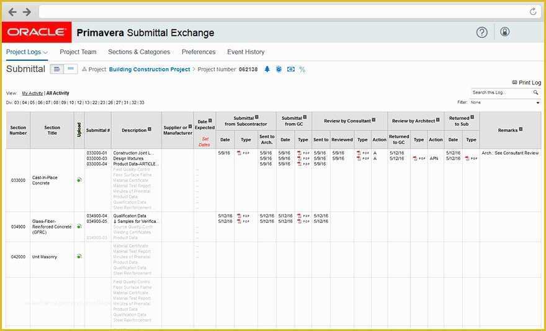The height and width of the screenshot is (331, 546).
Task: Click info icon beside Review by Architect header
Action: [x=437, y=120]
